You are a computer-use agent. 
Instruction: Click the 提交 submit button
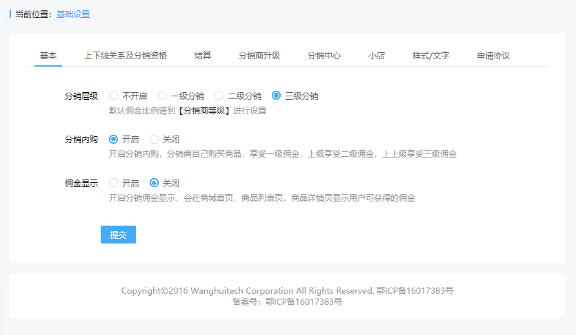click(x=118, y=235)
